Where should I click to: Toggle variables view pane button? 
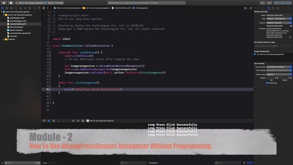249,163
